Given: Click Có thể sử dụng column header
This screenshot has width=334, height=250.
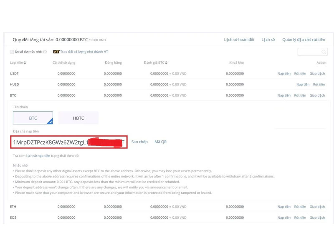Looking at the screenshot, I should 64,63.
